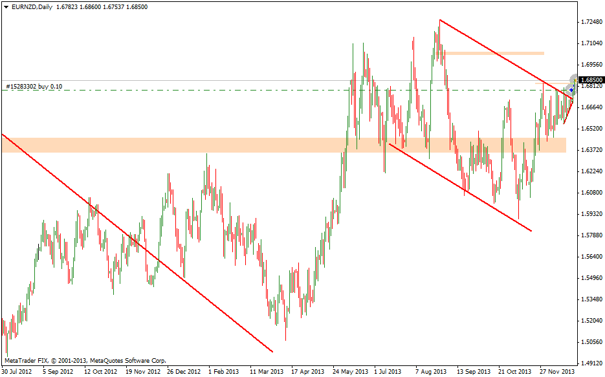Click the 27 Nov 2013 date label
The height and width of the screenshot is (377, 605).
[x=556, y=372]
